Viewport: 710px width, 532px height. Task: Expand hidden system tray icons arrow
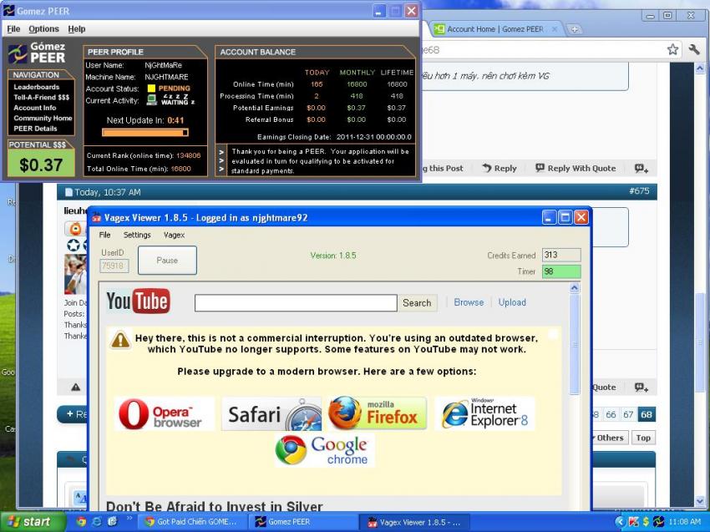[x=619, y=522]
